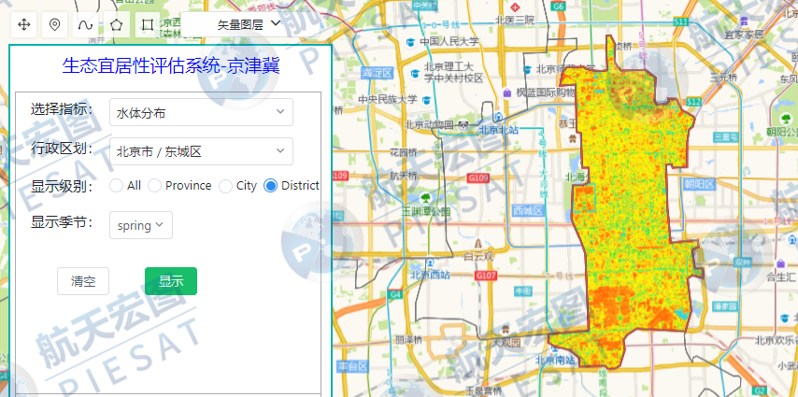Open the 矢量图层 layer dropdown
The height and width of the screenshot is (397, 798).
tap(249, 24)
